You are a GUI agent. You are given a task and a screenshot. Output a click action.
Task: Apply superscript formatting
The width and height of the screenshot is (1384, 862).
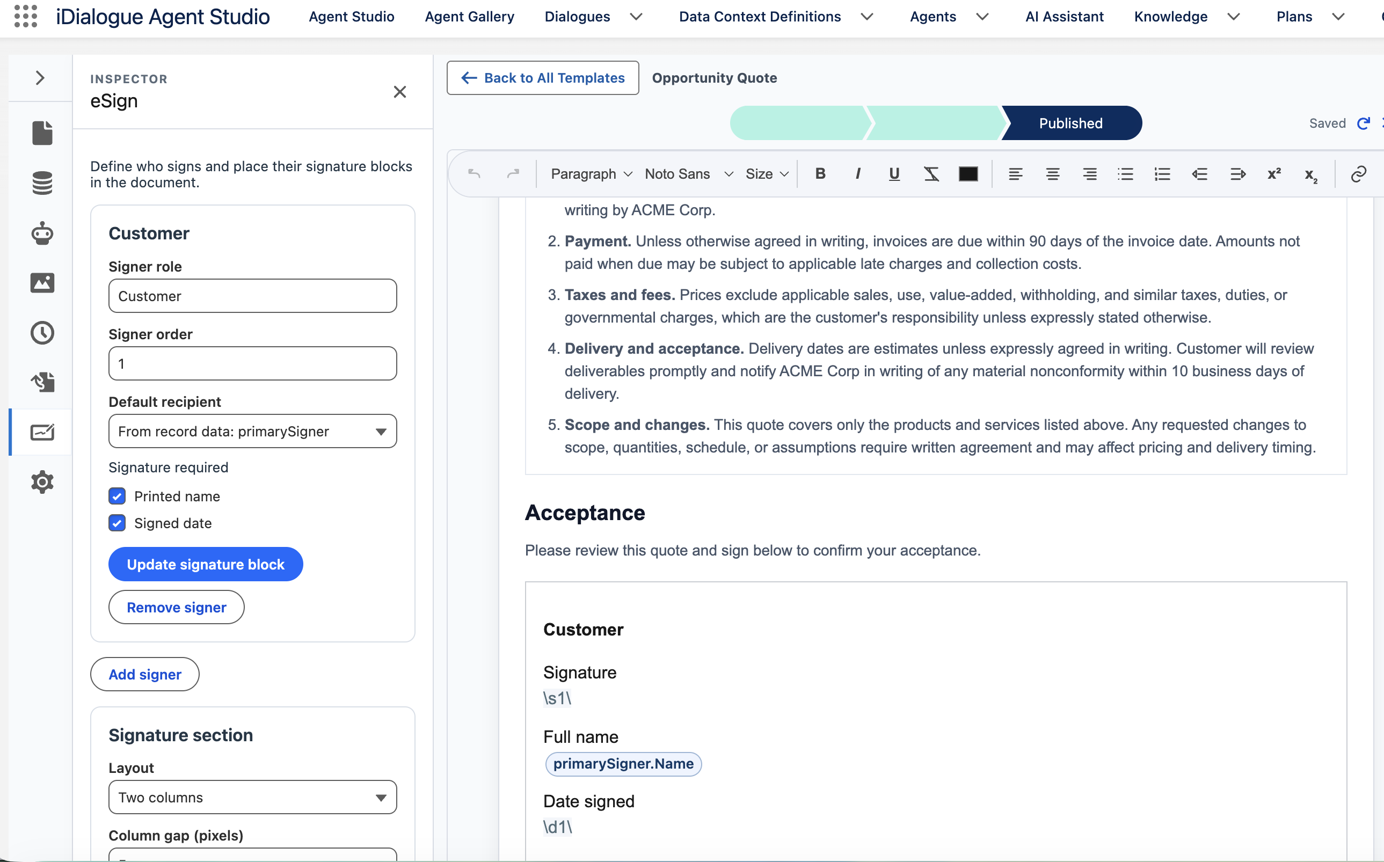point(1274,174)
